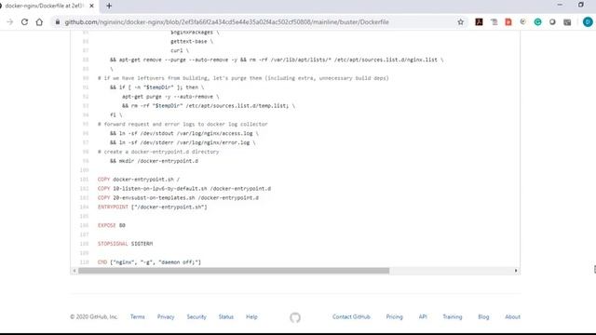Open the Security footer link
The width and height of the screenshot is (596, 335).
click(x=196, y=316)
